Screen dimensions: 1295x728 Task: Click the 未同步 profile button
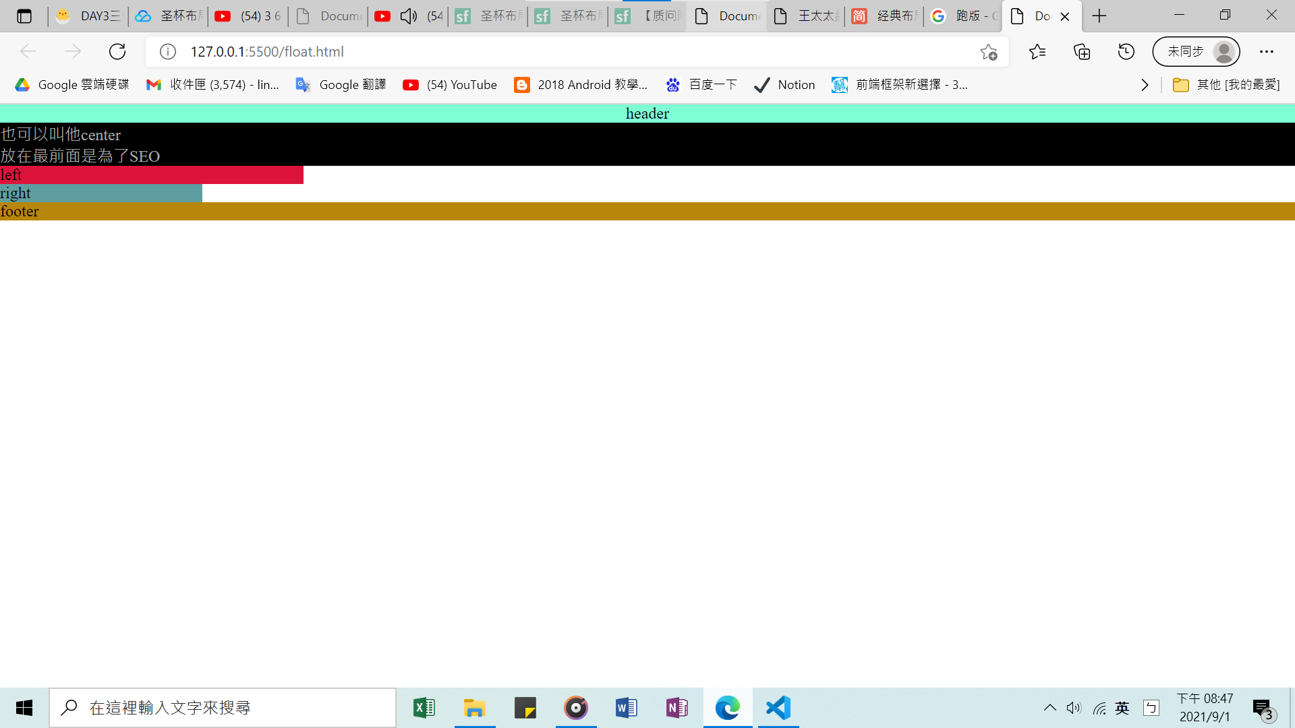1196,52
